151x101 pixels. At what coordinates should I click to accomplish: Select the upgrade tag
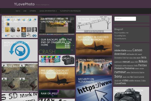pos(118,80)
